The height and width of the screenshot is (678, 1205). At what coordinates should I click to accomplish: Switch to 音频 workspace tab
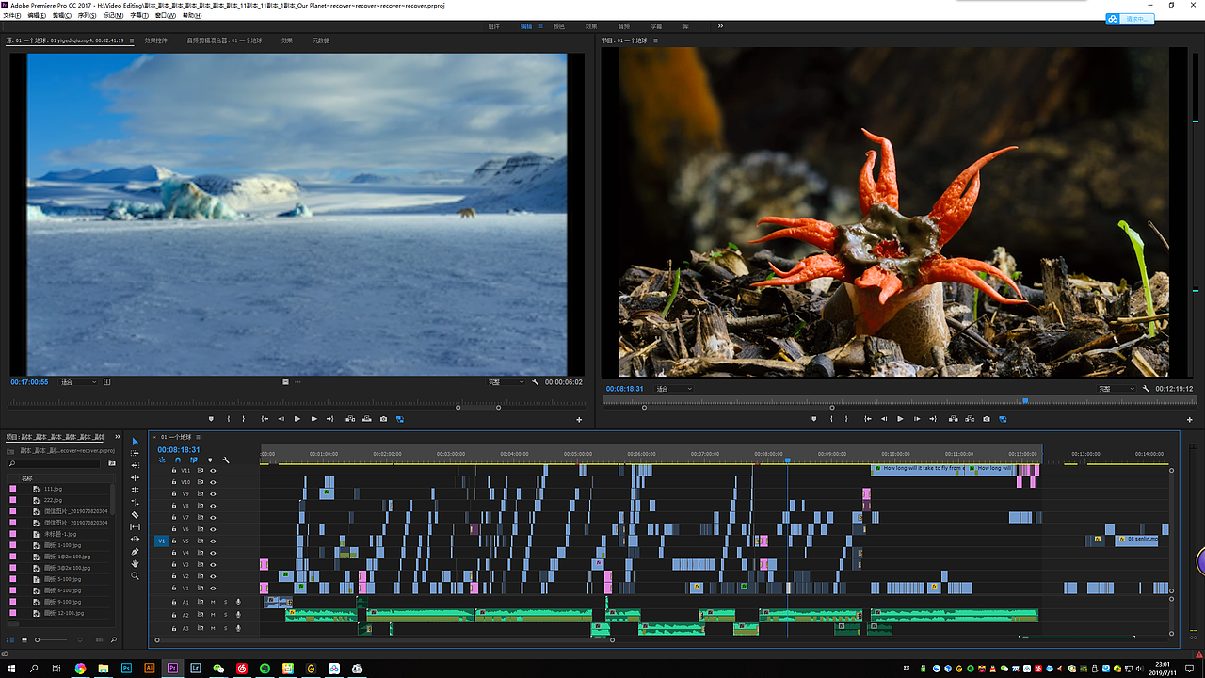point(624,26)
